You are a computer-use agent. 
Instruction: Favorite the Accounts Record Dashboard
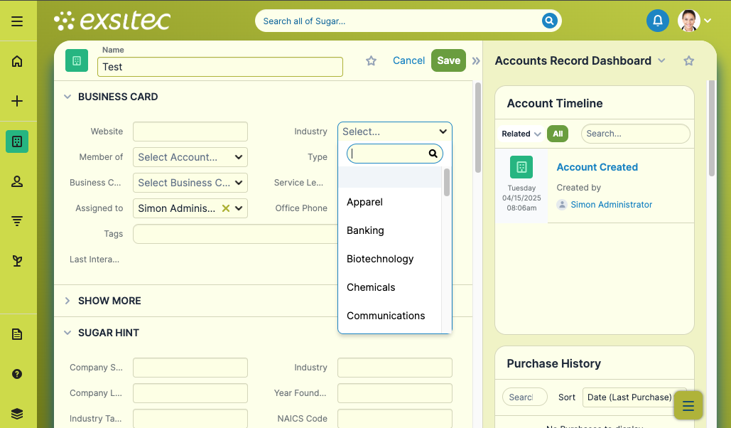(688, 61)
